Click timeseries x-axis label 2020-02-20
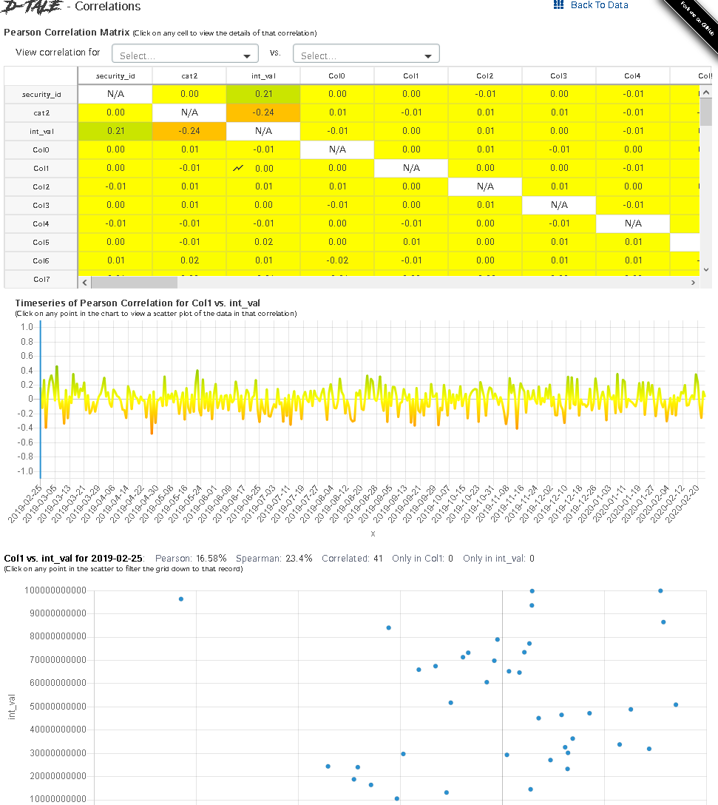The height and width of the screenshot is (805, 718). [683, 504]
